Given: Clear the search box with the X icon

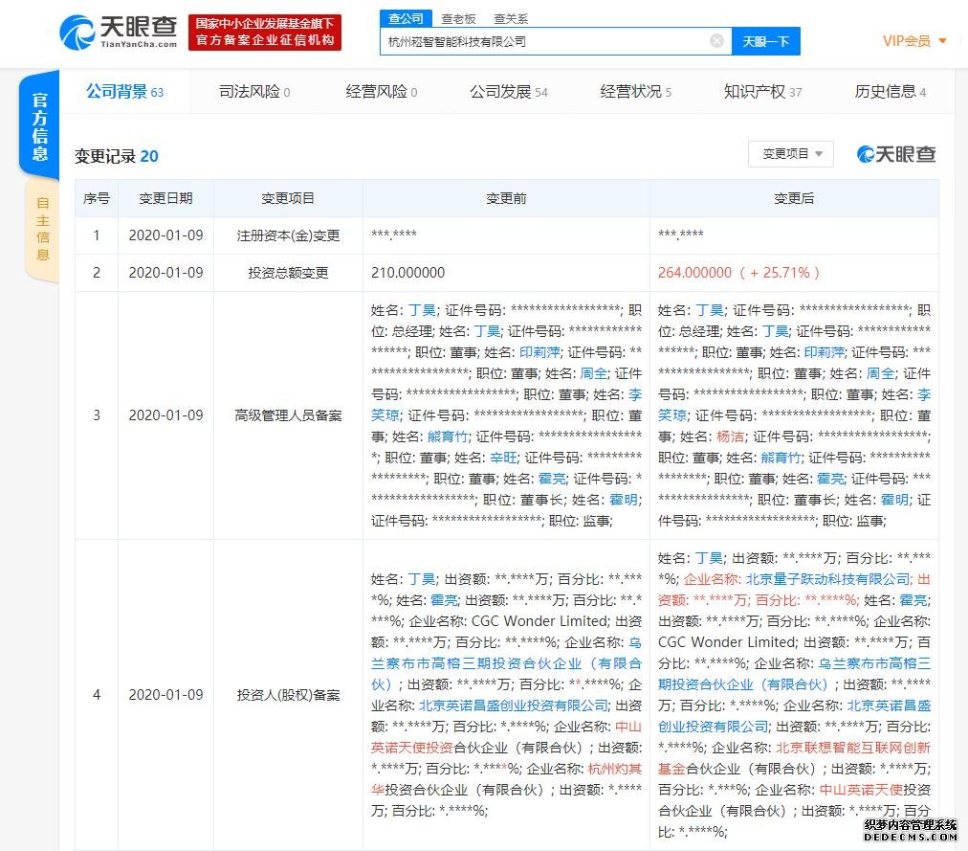Looking at the screenshot, I should (x=716, y=41).
